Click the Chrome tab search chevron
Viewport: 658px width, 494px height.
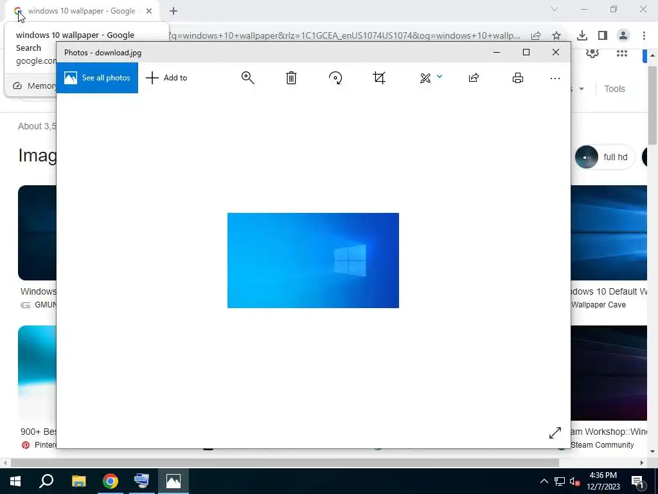tap(555, 9)
